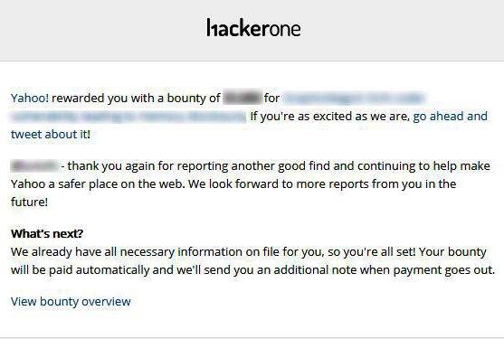The image size is (504, 339).
Task: Click the blurred username before 'thank you again'
Action: click(34, 166)
